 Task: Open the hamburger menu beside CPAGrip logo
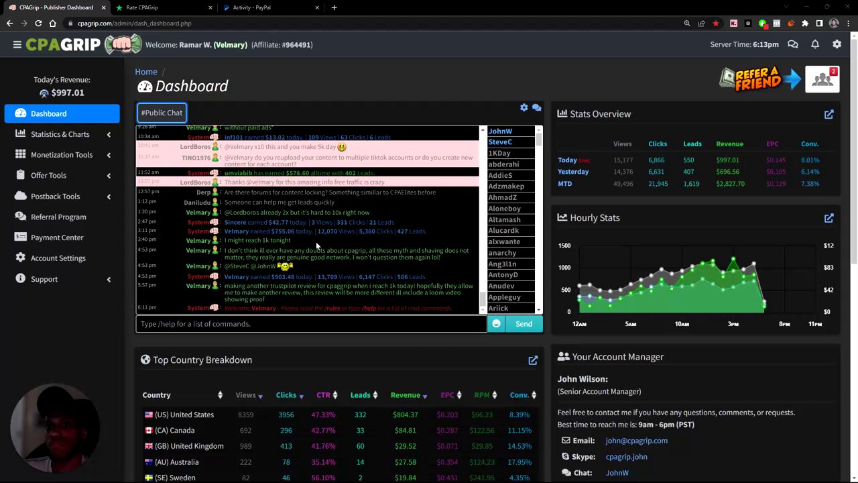[17, 44]
